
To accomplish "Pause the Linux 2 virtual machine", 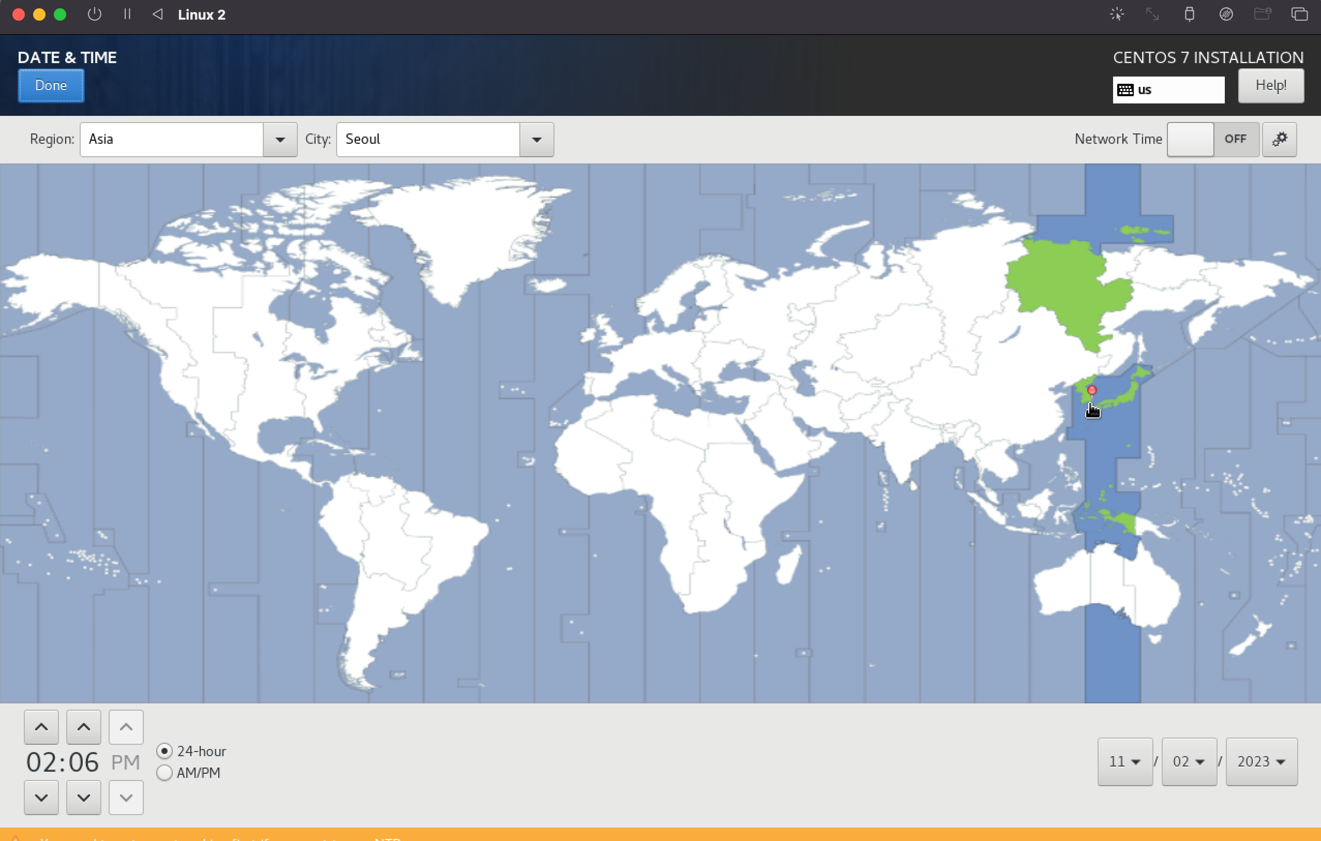I will coord(127,14).
